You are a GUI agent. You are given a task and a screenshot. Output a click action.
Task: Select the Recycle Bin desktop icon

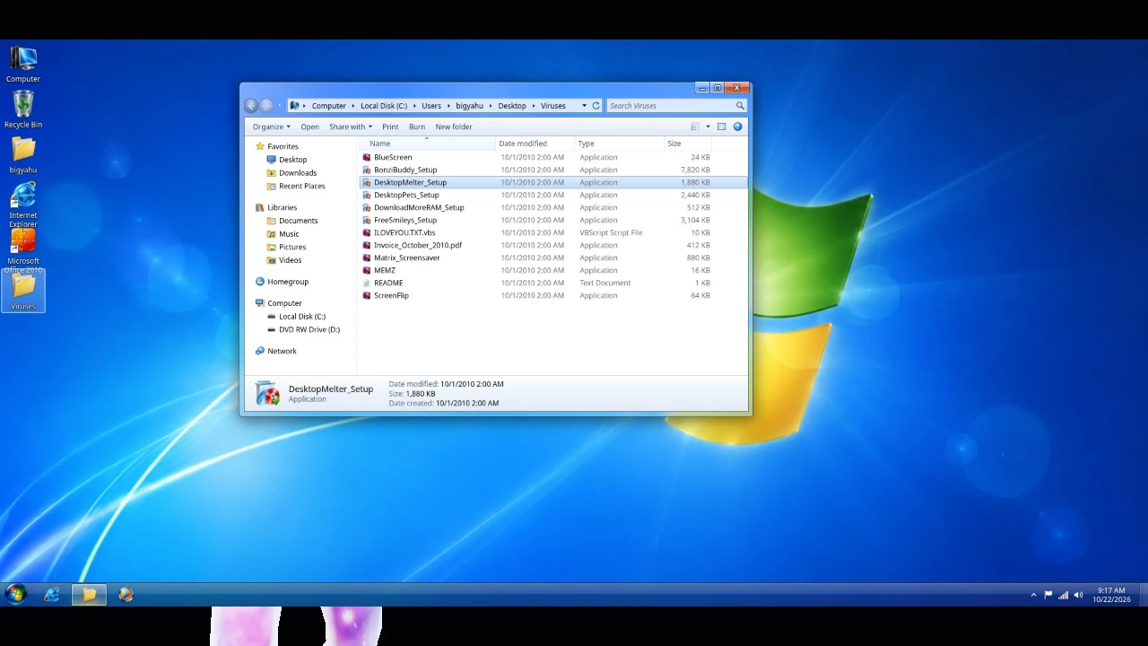(x=23, y=109)
